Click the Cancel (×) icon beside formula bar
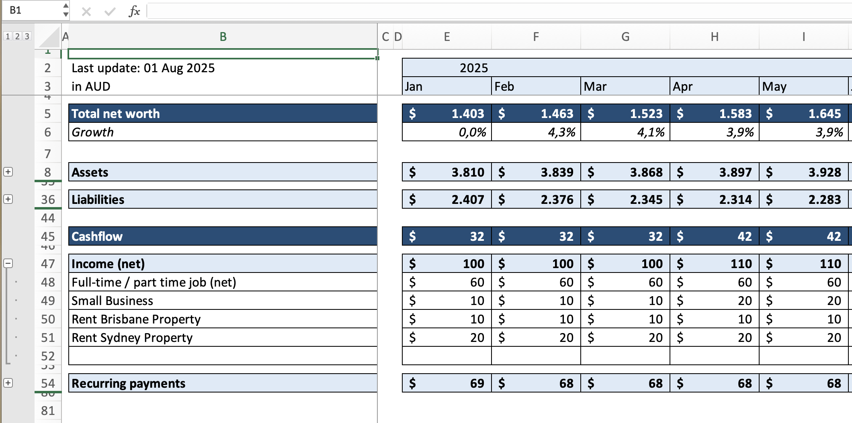Image resolution: width=852 pixels, height=423 pixels. pyautogui.click(x=86, y=11)
